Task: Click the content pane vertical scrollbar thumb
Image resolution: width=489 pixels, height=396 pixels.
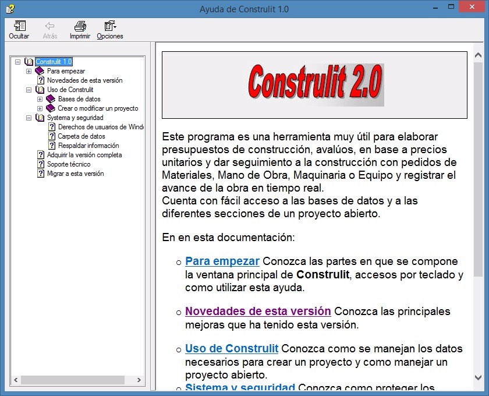Action: coord(478,169)
